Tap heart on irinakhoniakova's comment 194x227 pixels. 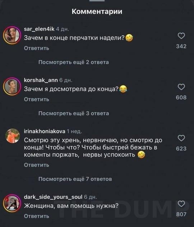pos(181,138)
